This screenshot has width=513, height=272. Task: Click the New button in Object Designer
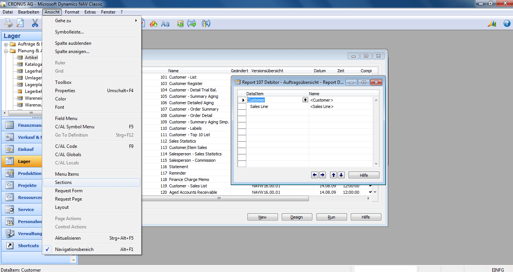tap(263, 217)
